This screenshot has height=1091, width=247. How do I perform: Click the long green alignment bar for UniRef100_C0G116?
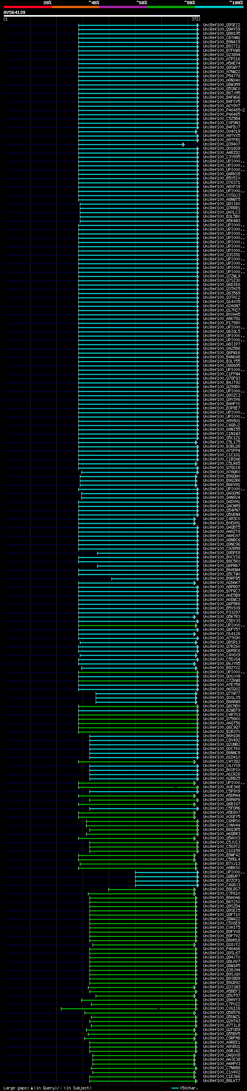point(129,1009)
